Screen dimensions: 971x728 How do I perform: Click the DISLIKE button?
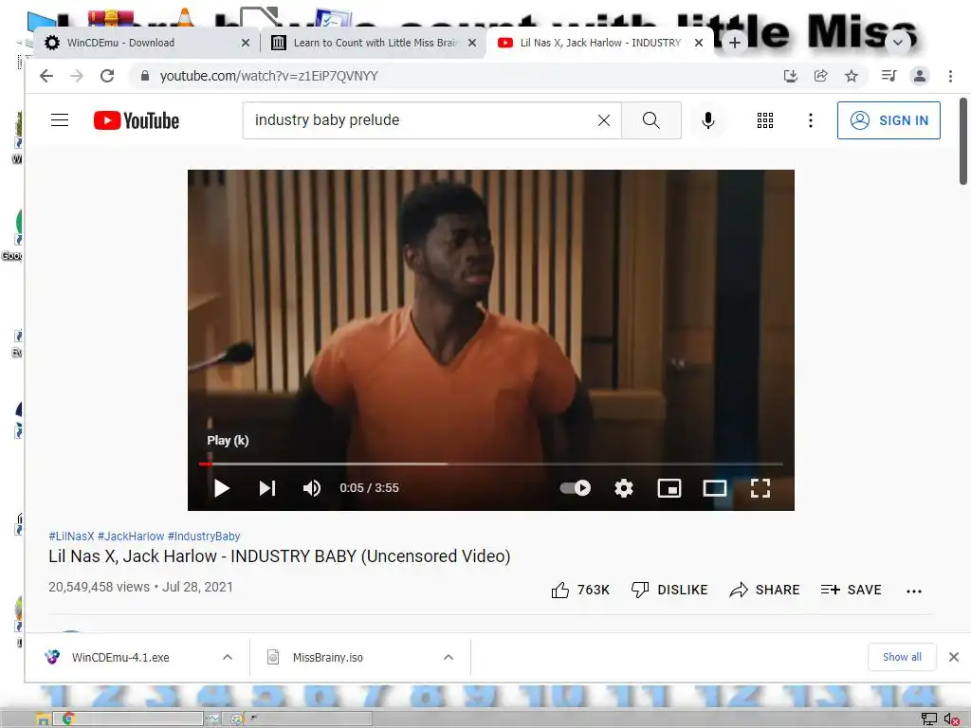pyautogui.click(x=669, y=590)
